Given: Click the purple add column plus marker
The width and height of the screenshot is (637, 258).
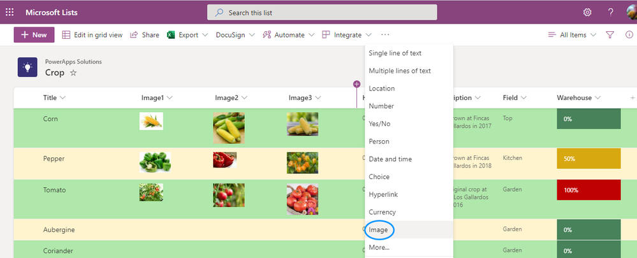Looking at the screenshot, I should pos(356,84).
